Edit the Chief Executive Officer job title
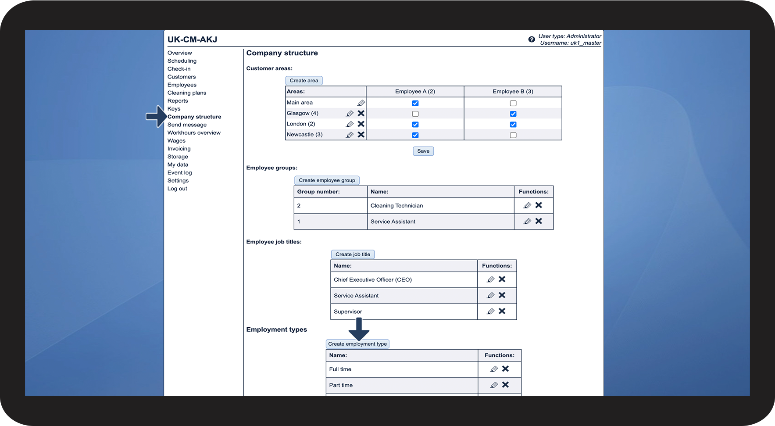The height and width of the screenshot is (426, 775). [x=491, y=279]
